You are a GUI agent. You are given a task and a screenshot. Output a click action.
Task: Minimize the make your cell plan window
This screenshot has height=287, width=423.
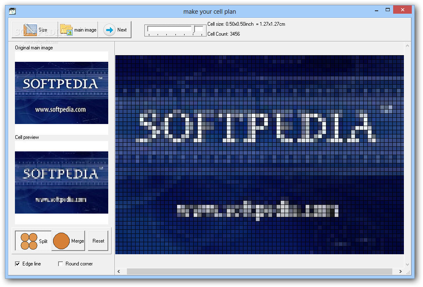click(376, 10)
